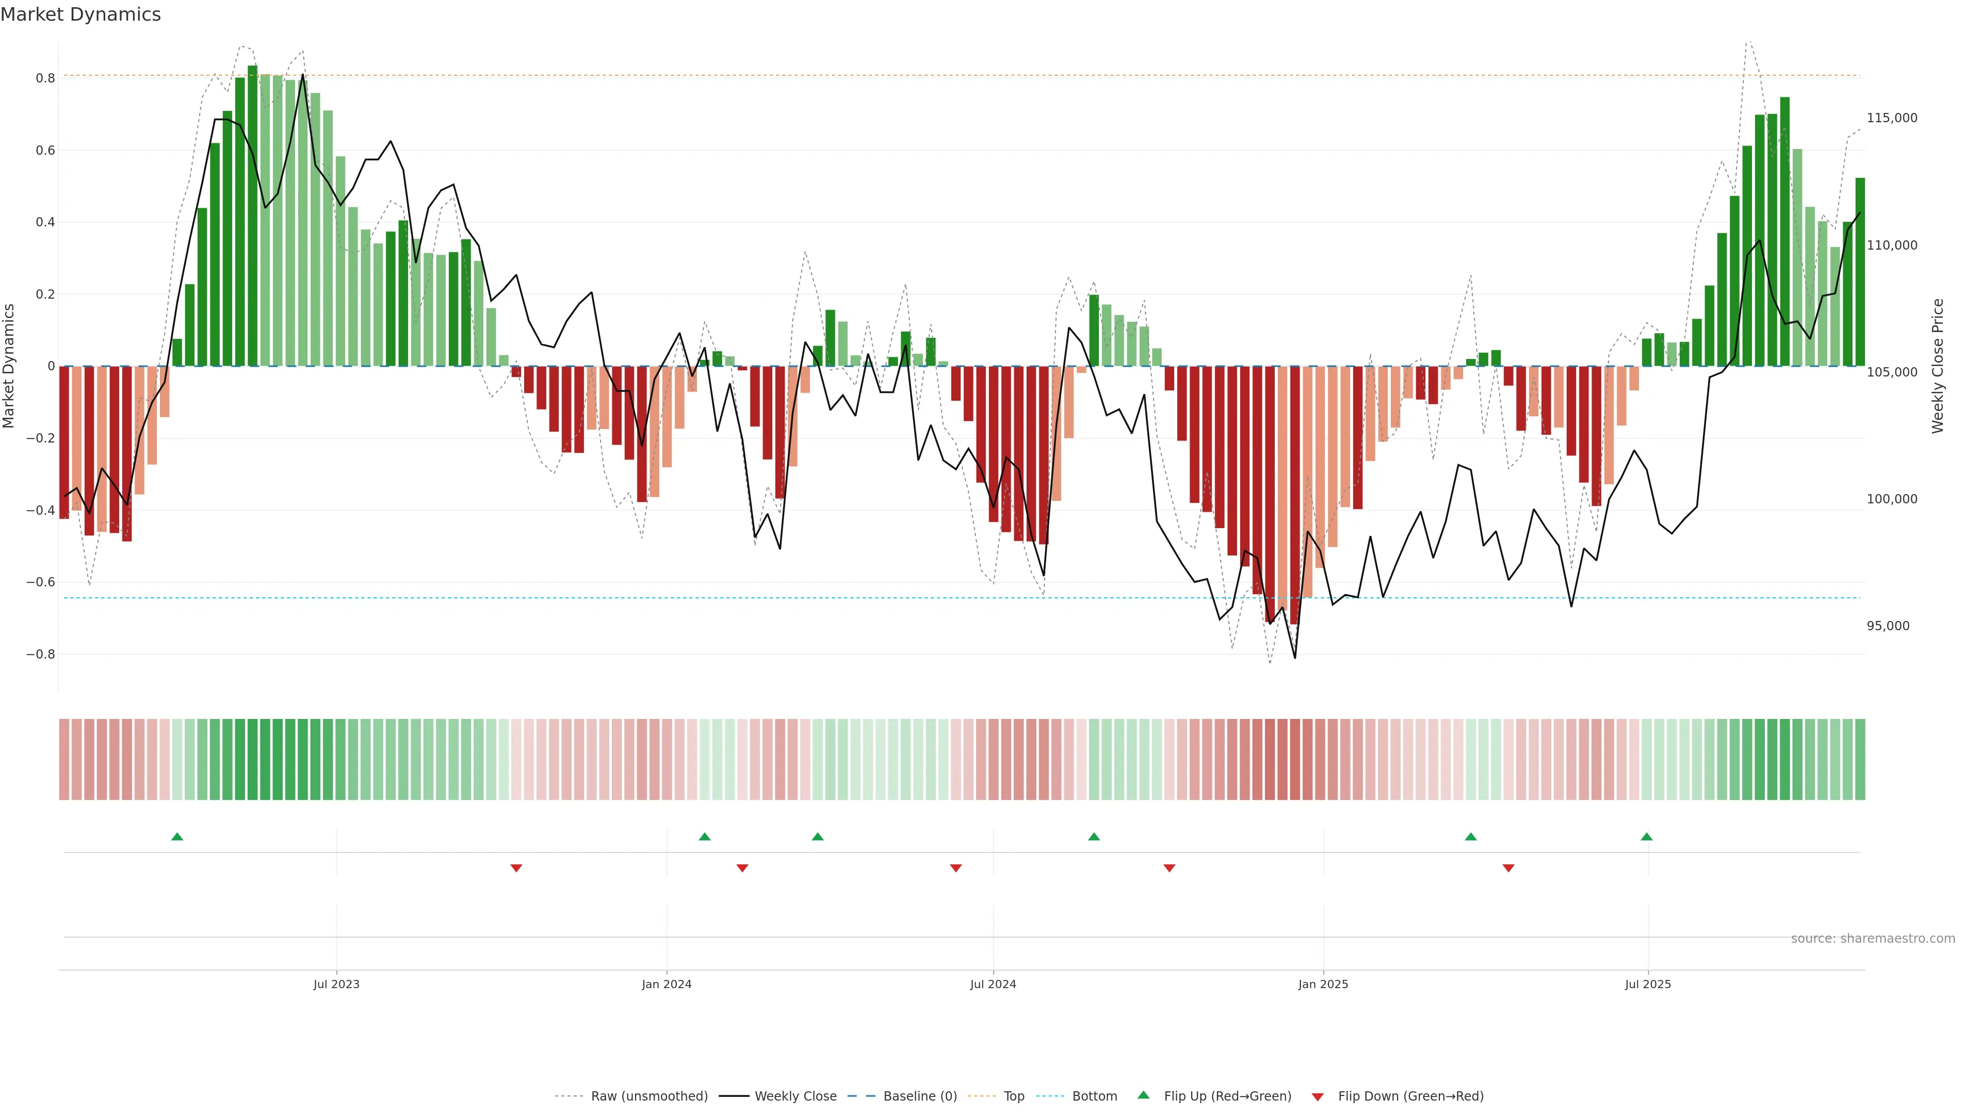Click the Flip Down red triangle legend icon
This screenshot has height=1114, width=1981.
tap(1318, 1097)
